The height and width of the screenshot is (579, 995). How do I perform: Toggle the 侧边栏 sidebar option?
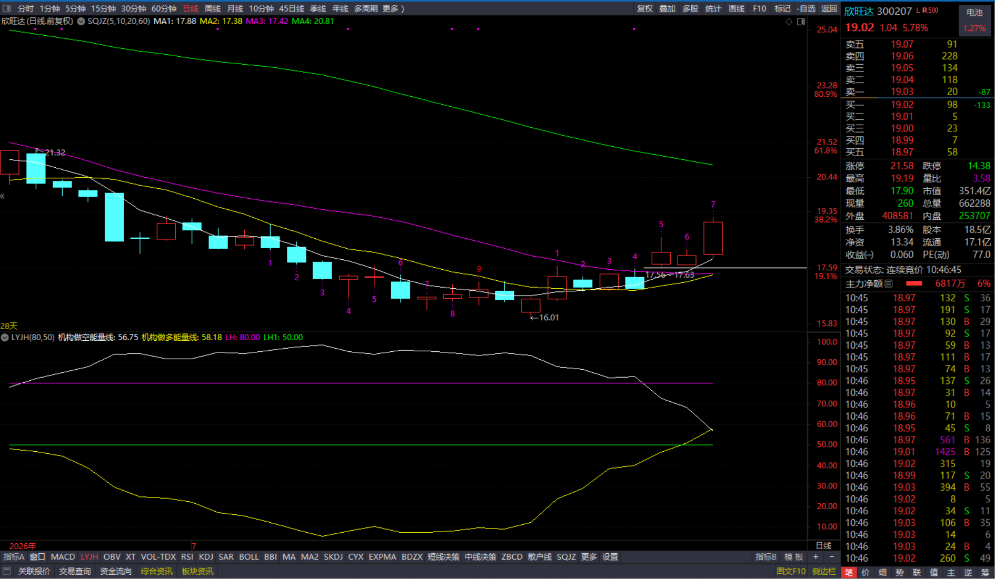click(x=823, y=571)
